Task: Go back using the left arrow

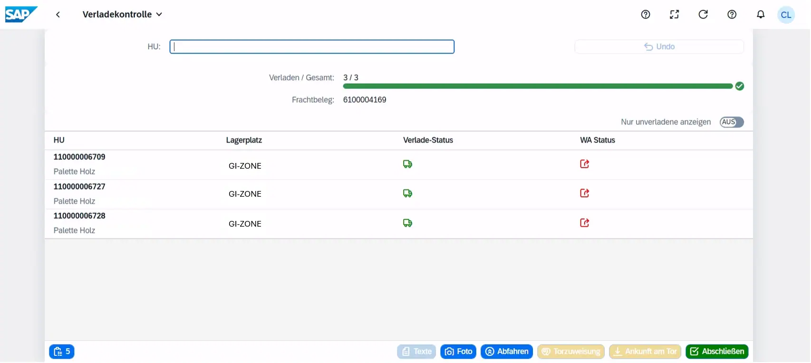Action: click(x=58, y=15)
